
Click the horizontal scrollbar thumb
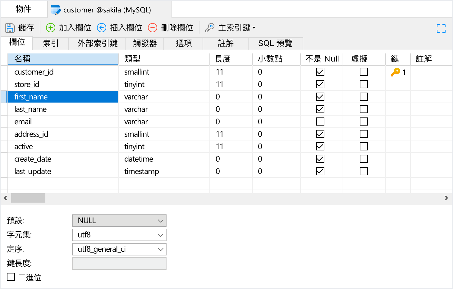click(x=28, y=198)
